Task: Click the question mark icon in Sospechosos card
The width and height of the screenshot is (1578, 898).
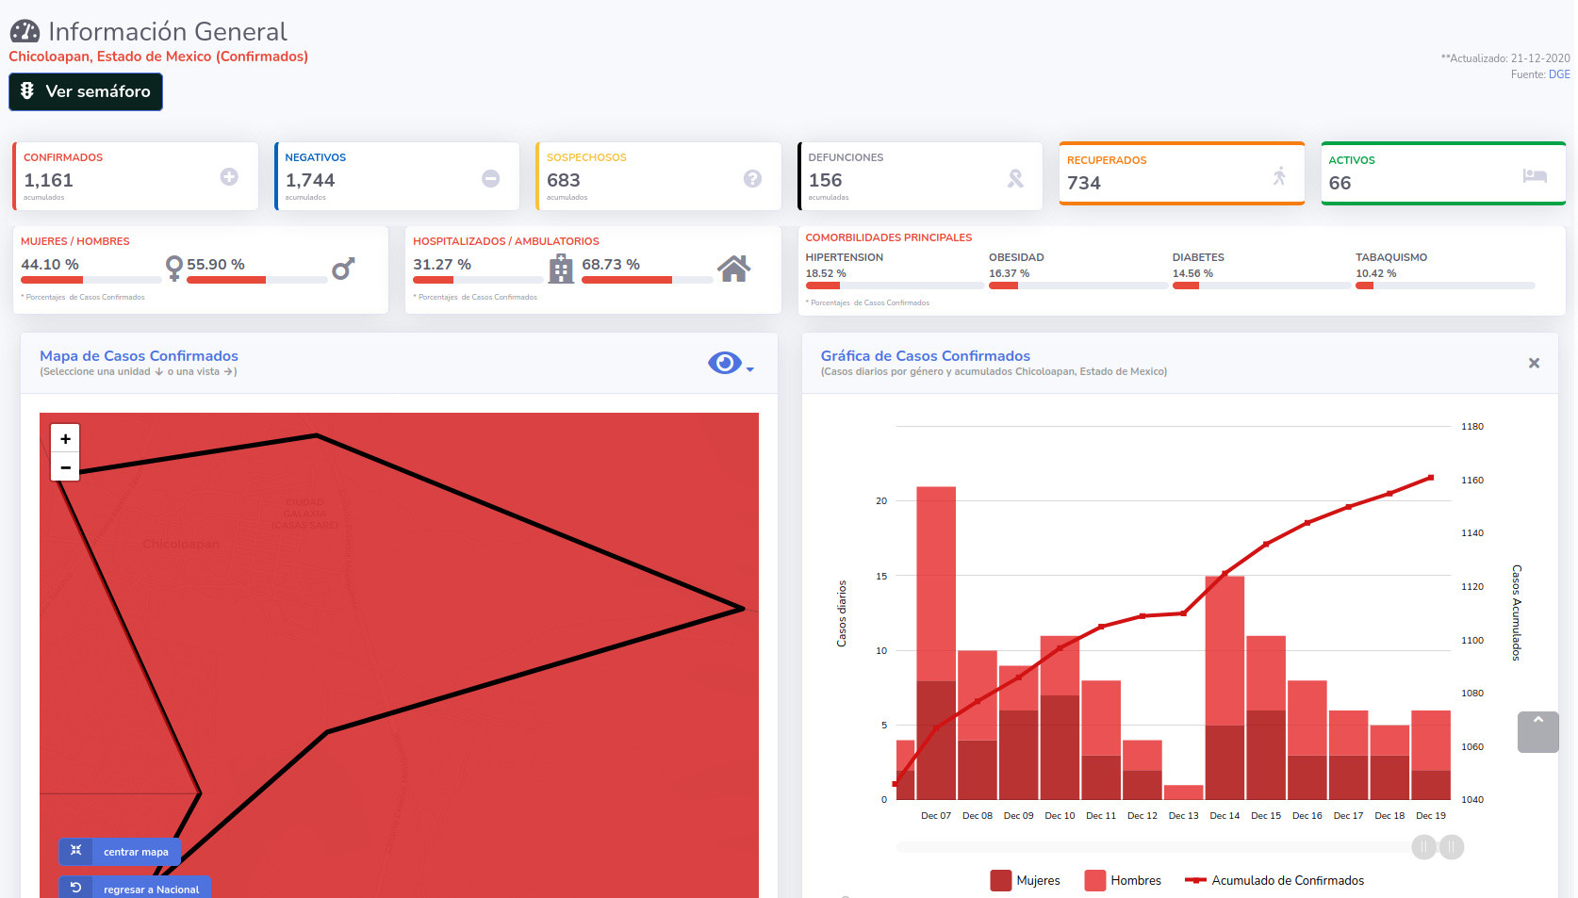Action: click(752, 178)
